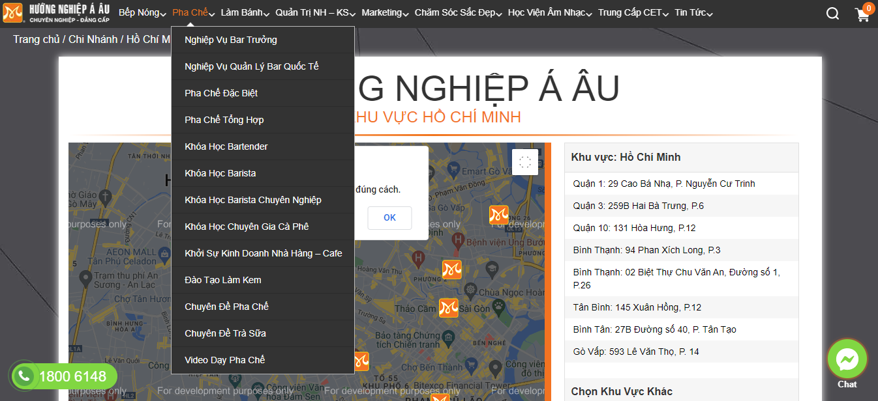Viewport: 878px width, 401px height.
Task: Select Bình Thạnh: 02 Biệt Thự Chu Văn An
Action: coord(681,279)
